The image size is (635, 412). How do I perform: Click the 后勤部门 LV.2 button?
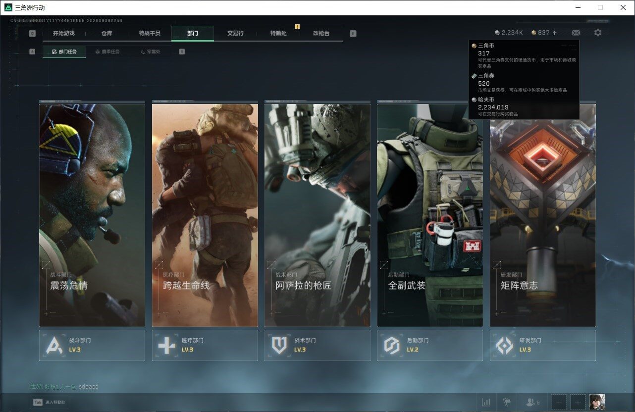tap(430, 345)
